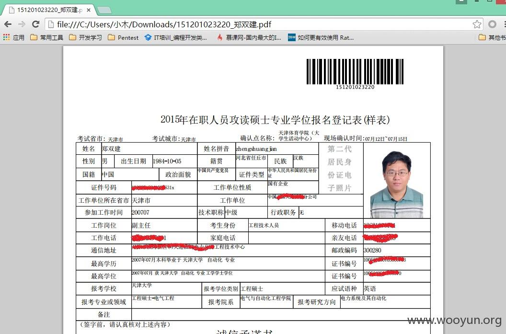Screen dimensions: 506x334
Task: Select the 151201023220_郑双建 tab
Action: (x=48, y=10)
